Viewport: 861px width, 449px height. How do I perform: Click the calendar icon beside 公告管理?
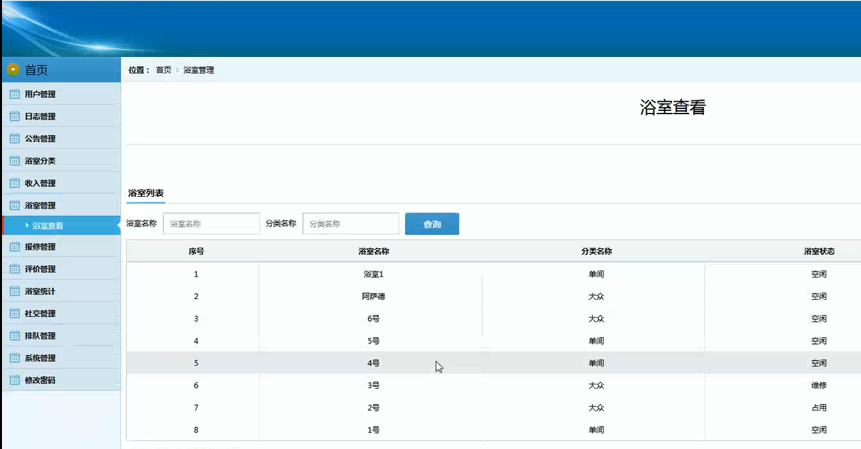[x=15, y=139]
